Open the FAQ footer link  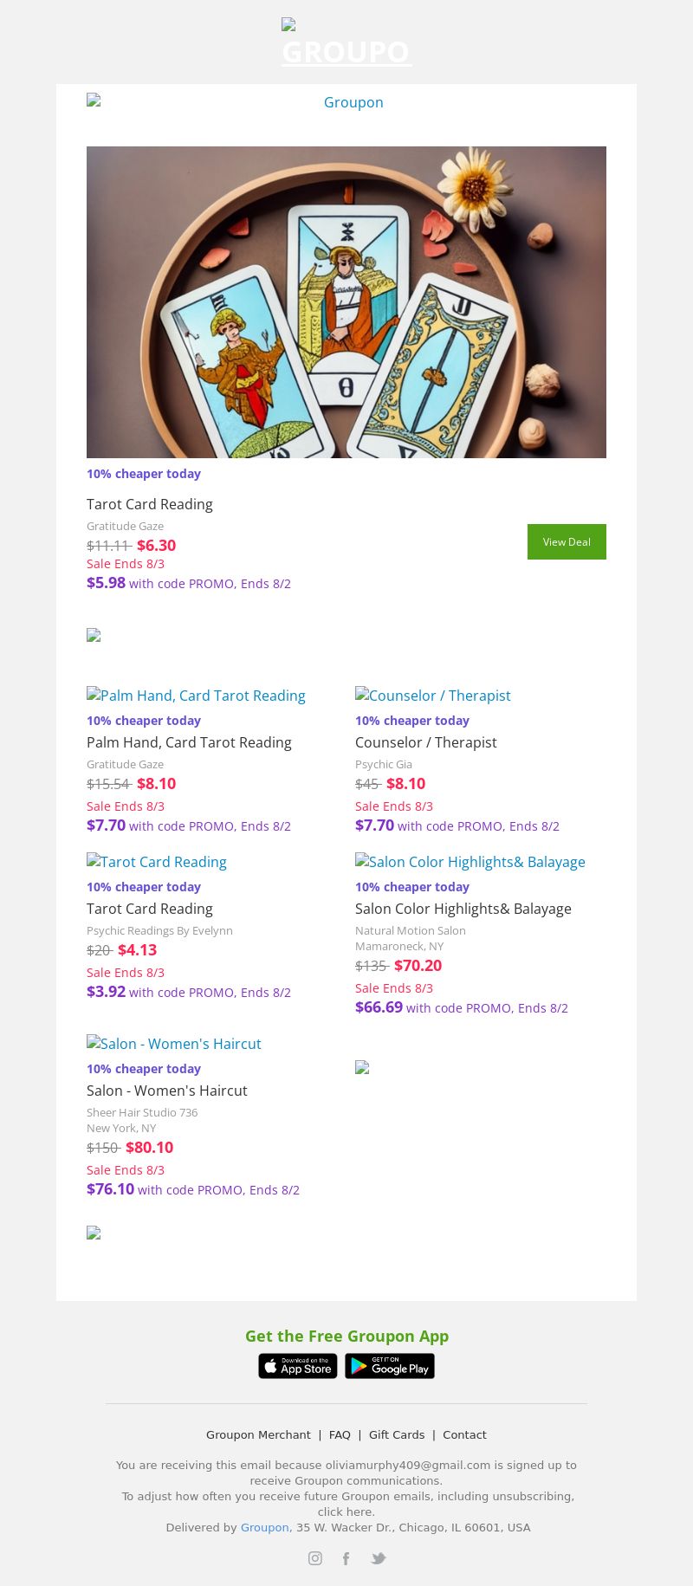[x=340, y=1434]
